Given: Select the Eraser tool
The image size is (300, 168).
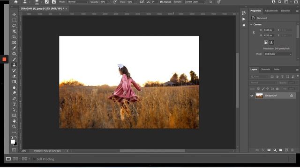Looking at the screenshot, I should (x=14, y=76).
